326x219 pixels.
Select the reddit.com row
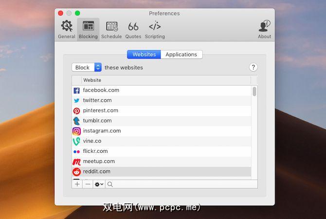click(x=162, y=172)
